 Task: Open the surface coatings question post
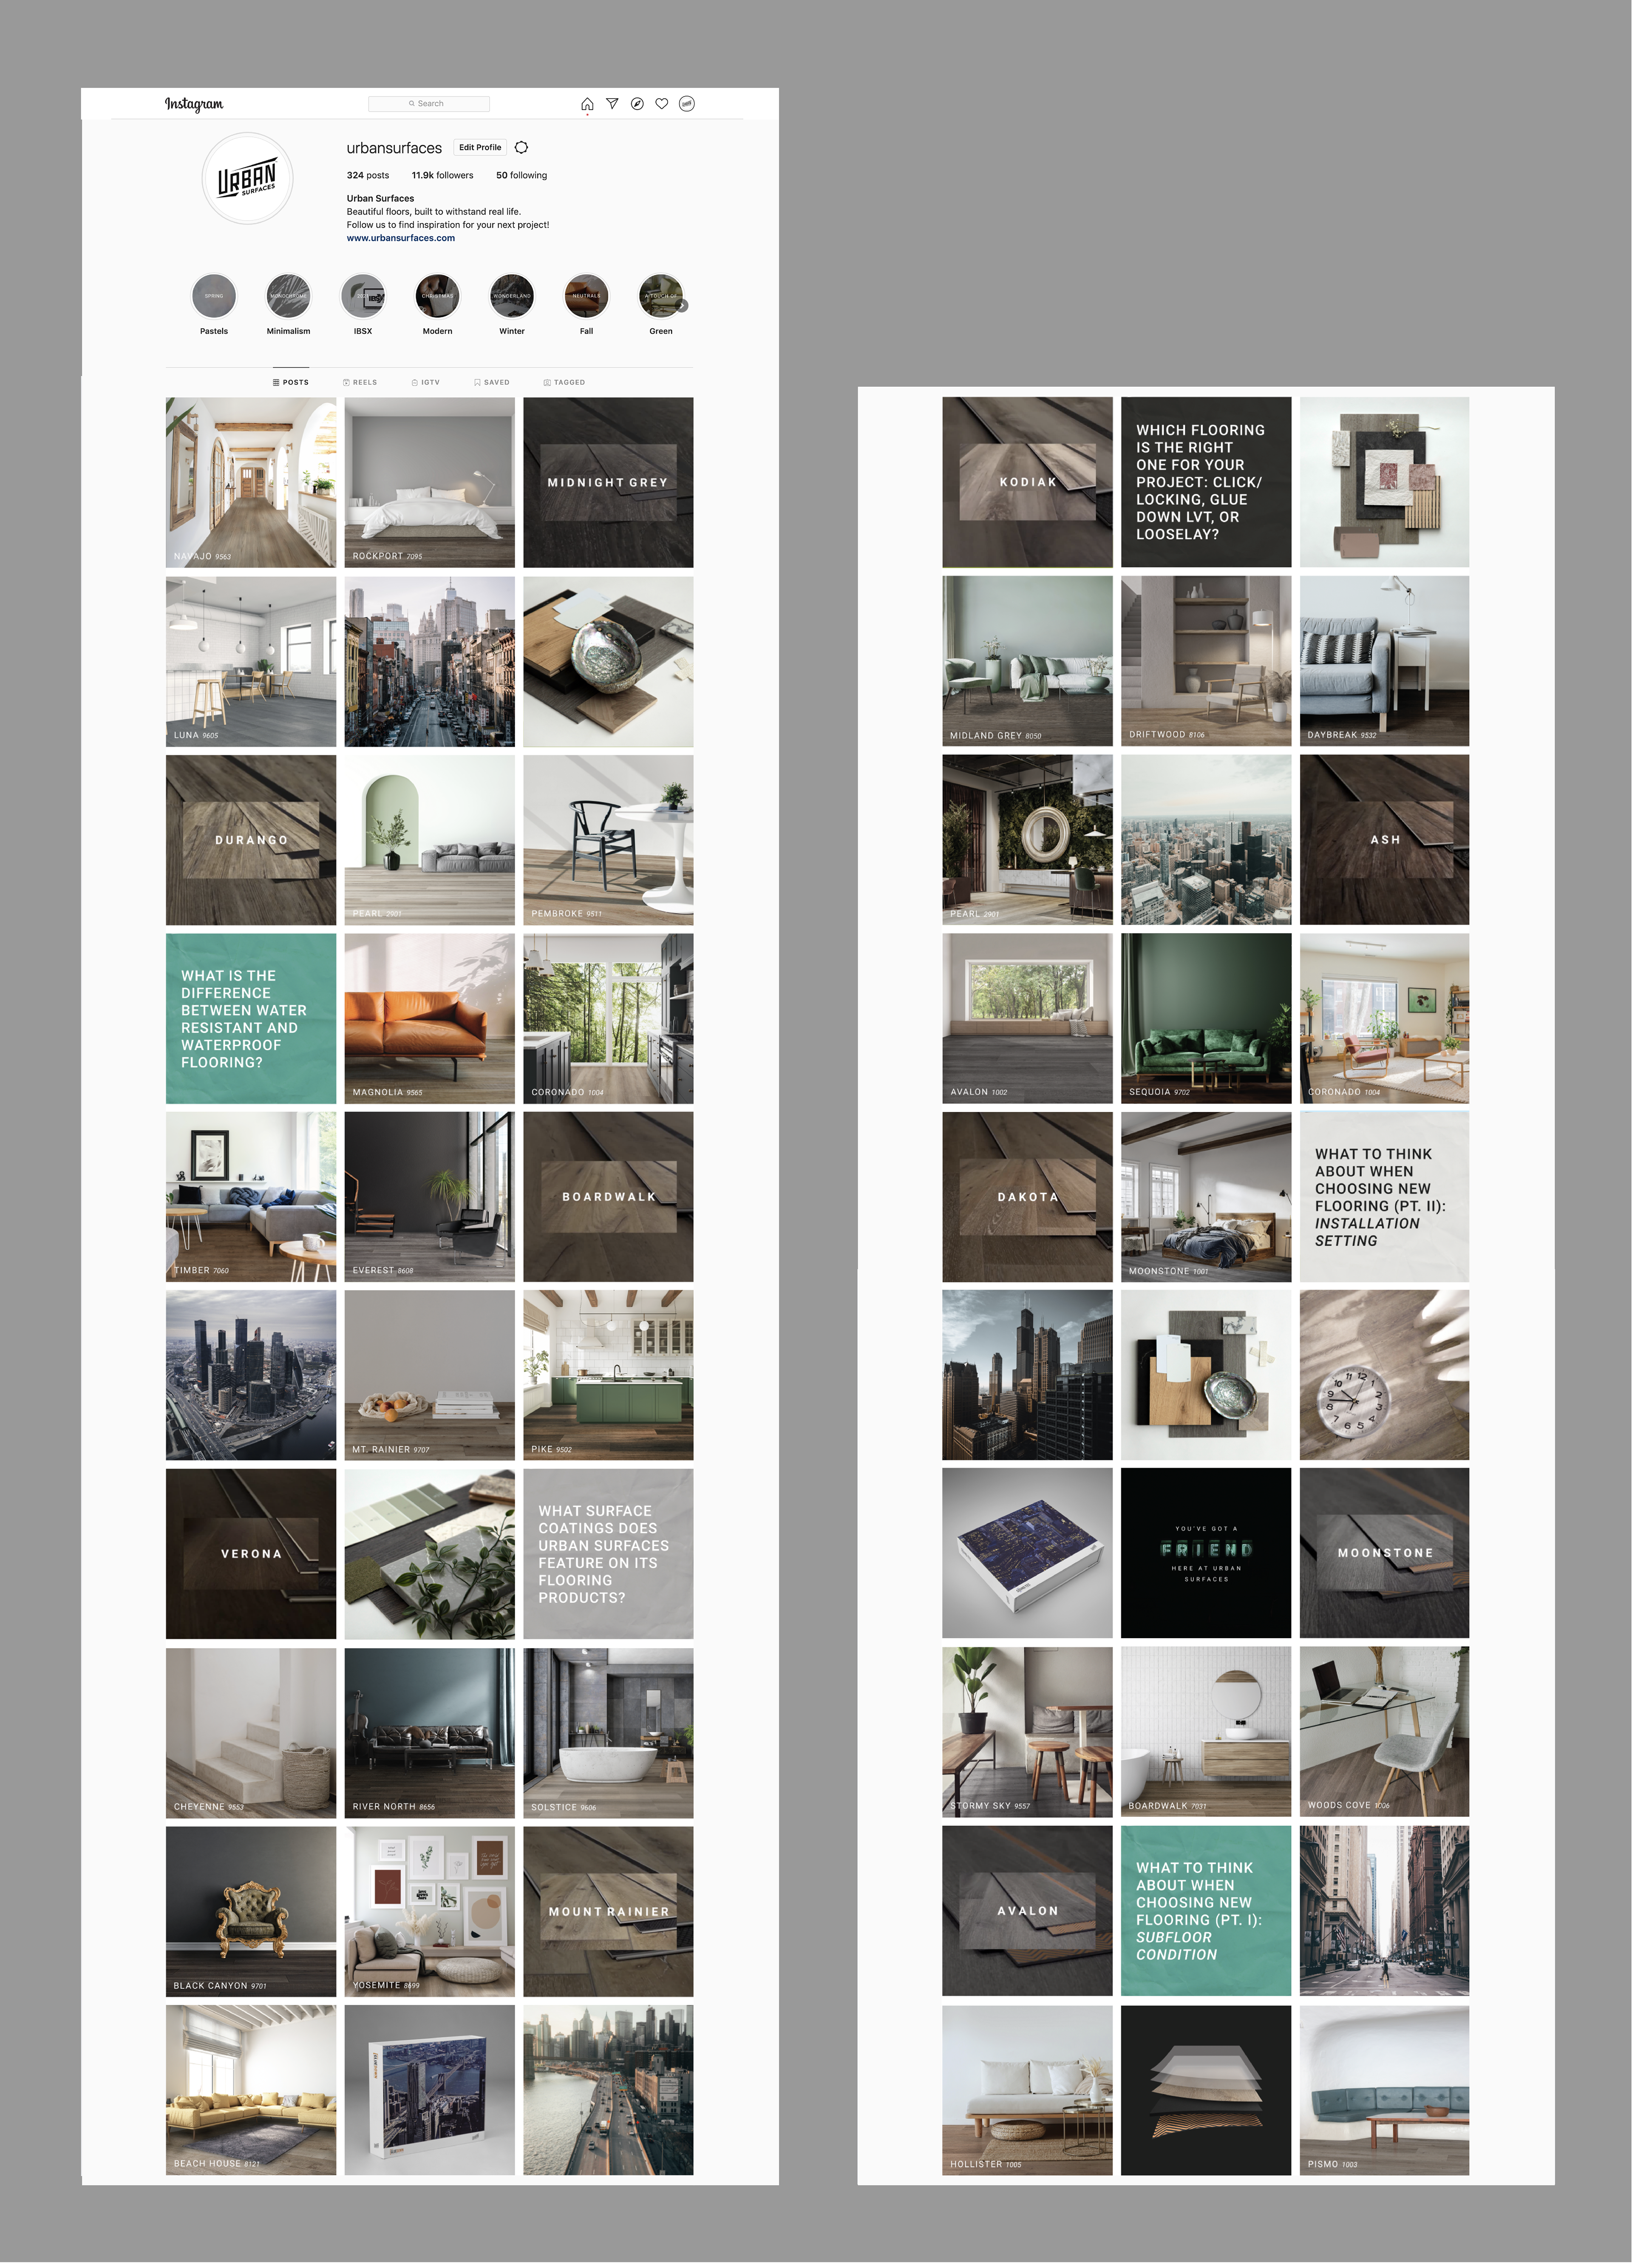(x=608, y=1554)
